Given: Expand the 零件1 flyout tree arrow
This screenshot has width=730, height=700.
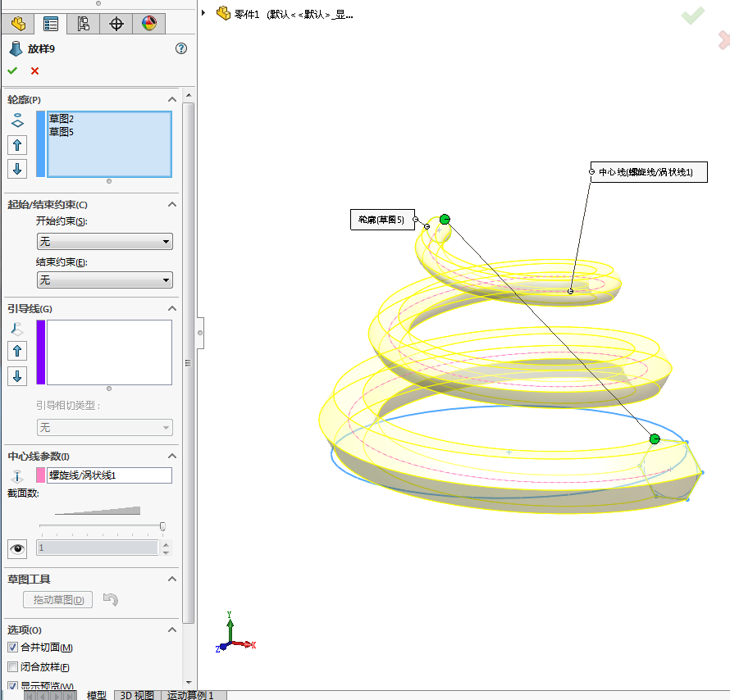Looking at the screenshot, I should point(203,13).
